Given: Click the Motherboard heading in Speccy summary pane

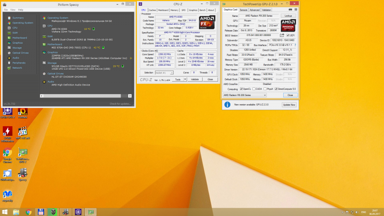Looking at the screenshot, I should tap(55, 44).
